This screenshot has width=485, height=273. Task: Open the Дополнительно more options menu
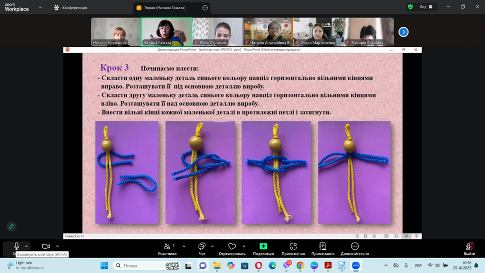pos(354,248)
